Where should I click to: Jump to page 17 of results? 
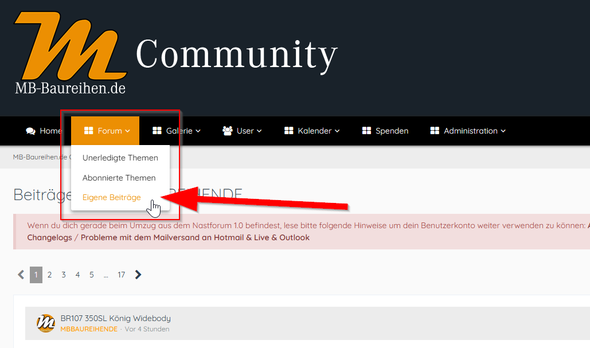point(121,275)
